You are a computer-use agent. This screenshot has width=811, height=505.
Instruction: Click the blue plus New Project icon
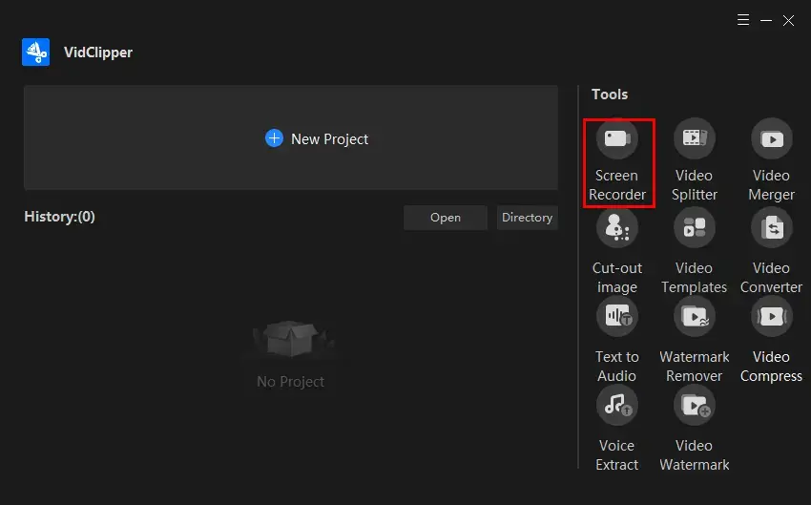[274, 138]
